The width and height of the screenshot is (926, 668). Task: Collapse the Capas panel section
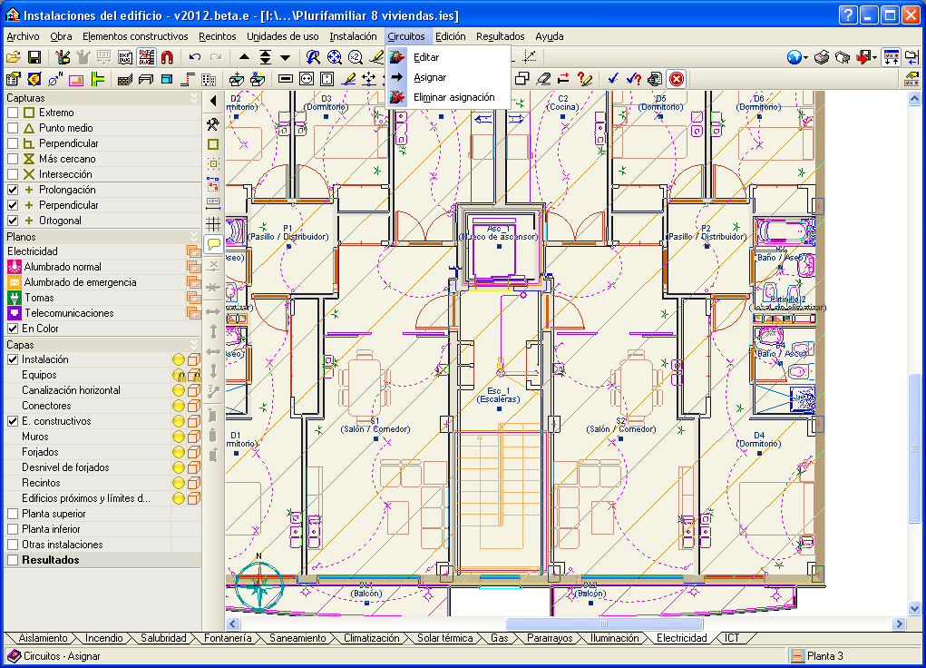click(x=193, y=345)
